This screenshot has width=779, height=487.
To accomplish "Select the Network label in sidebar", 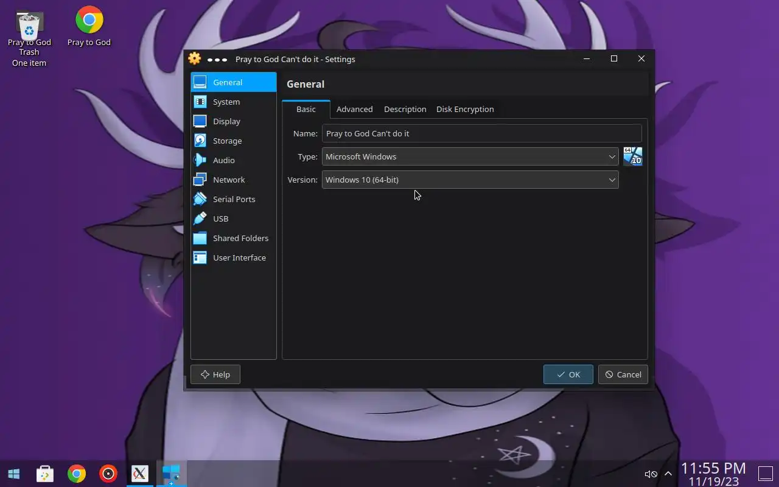I will point(229,180).
